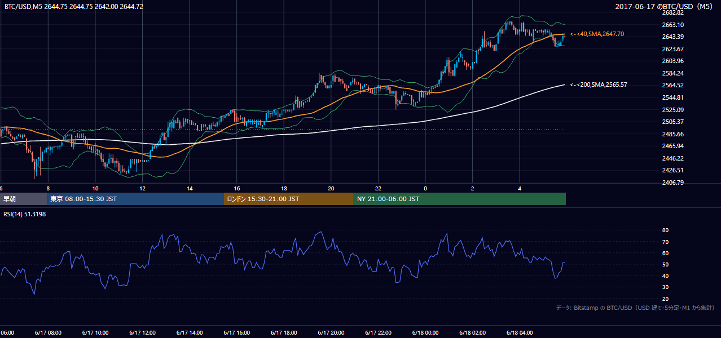Click hour label 22 under the price chart
This screenshot has height=338, width=721.
coord(379,189)
